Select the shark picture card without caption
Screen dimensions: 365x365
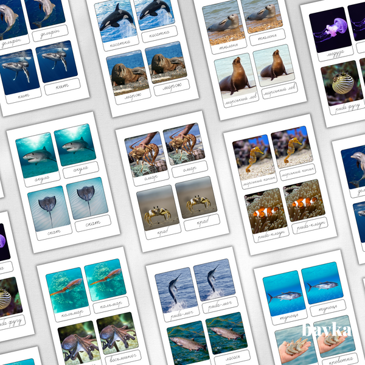[x=75, y=145]
